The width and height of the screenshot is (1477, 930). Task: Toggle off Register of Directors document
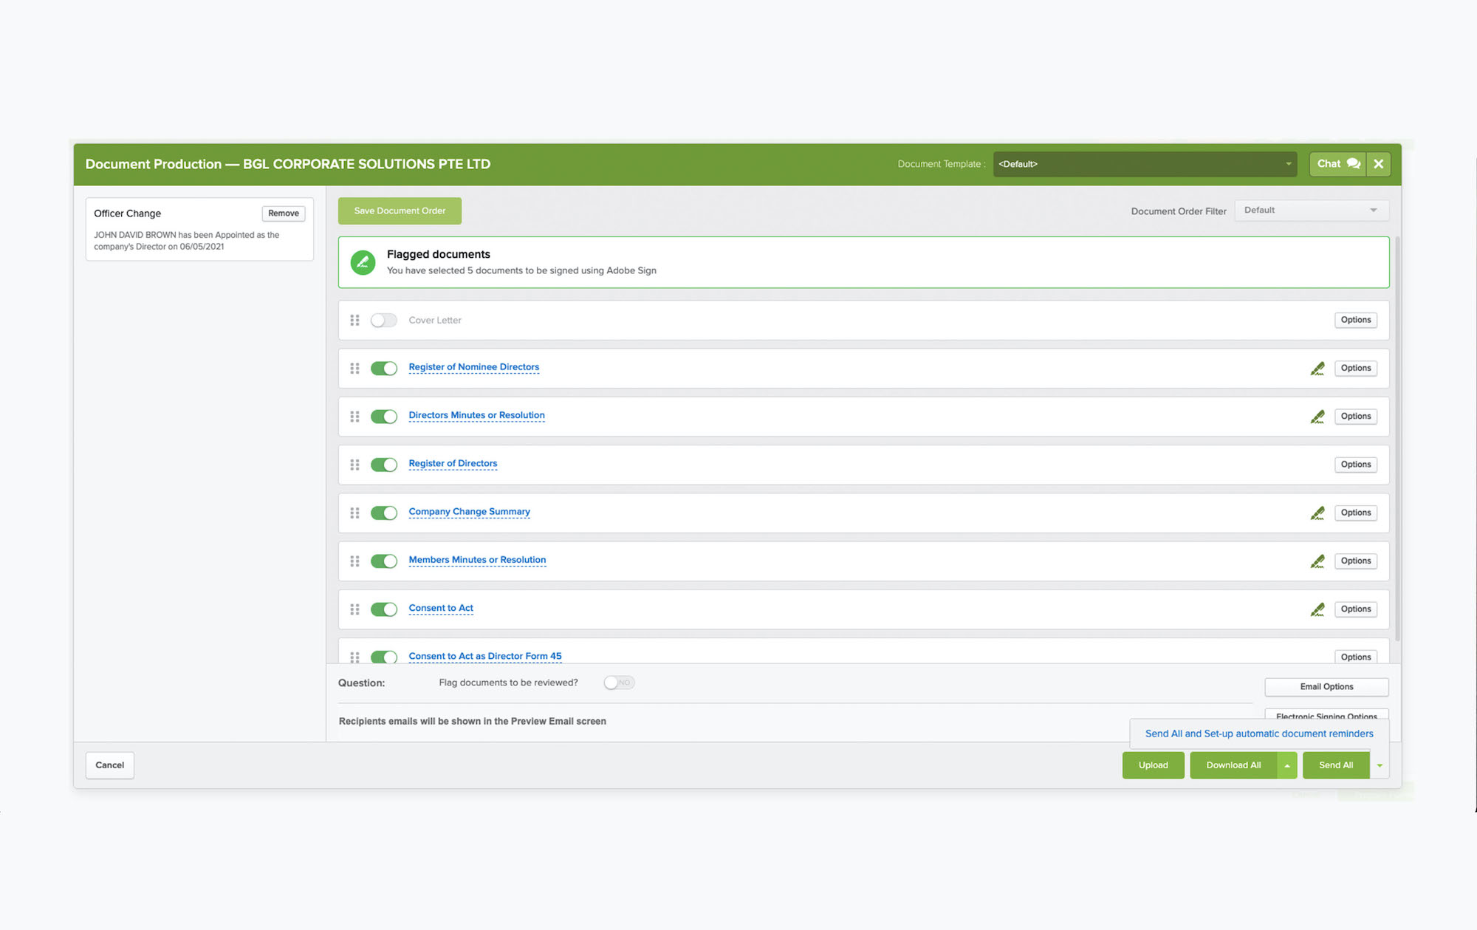384,465
